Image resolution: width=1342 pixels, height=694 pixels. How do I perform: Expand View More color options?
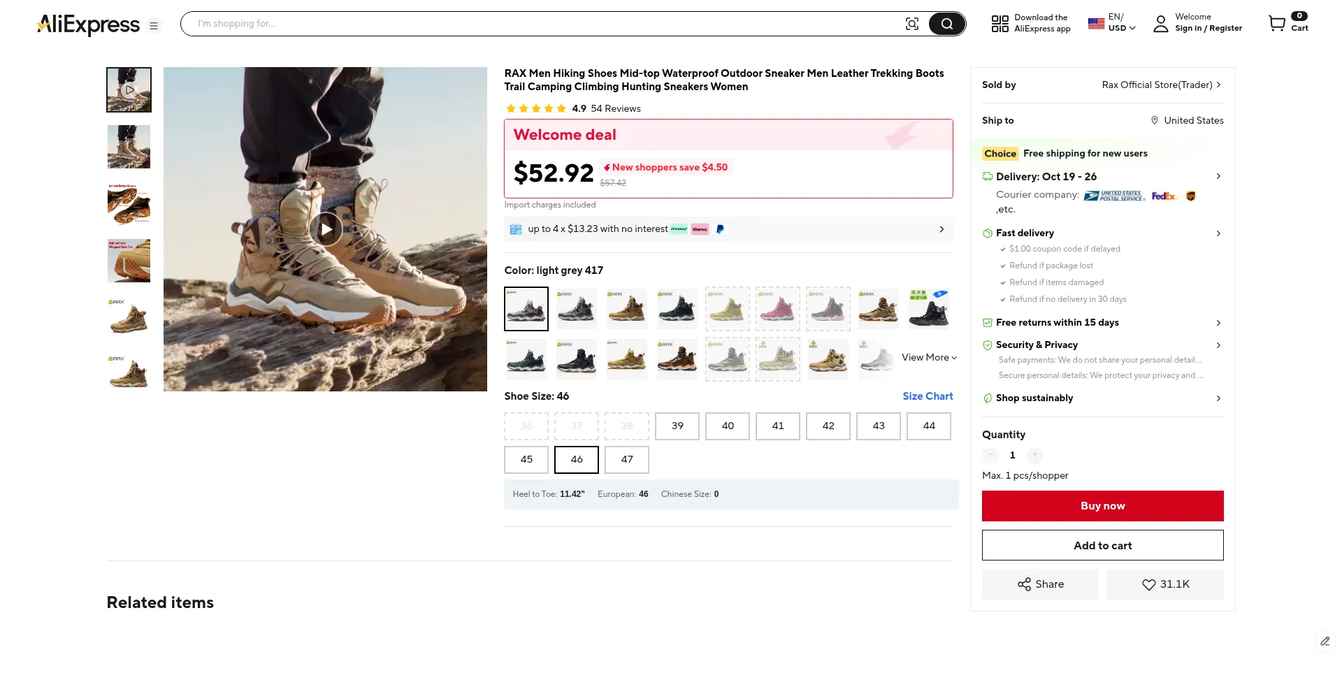(x=929, y=357)
